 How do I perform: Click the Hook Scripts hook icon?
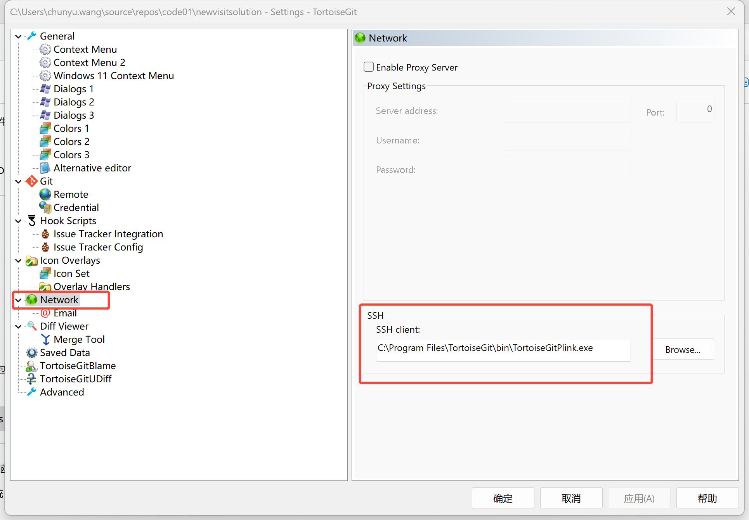(x=32, y=221)
